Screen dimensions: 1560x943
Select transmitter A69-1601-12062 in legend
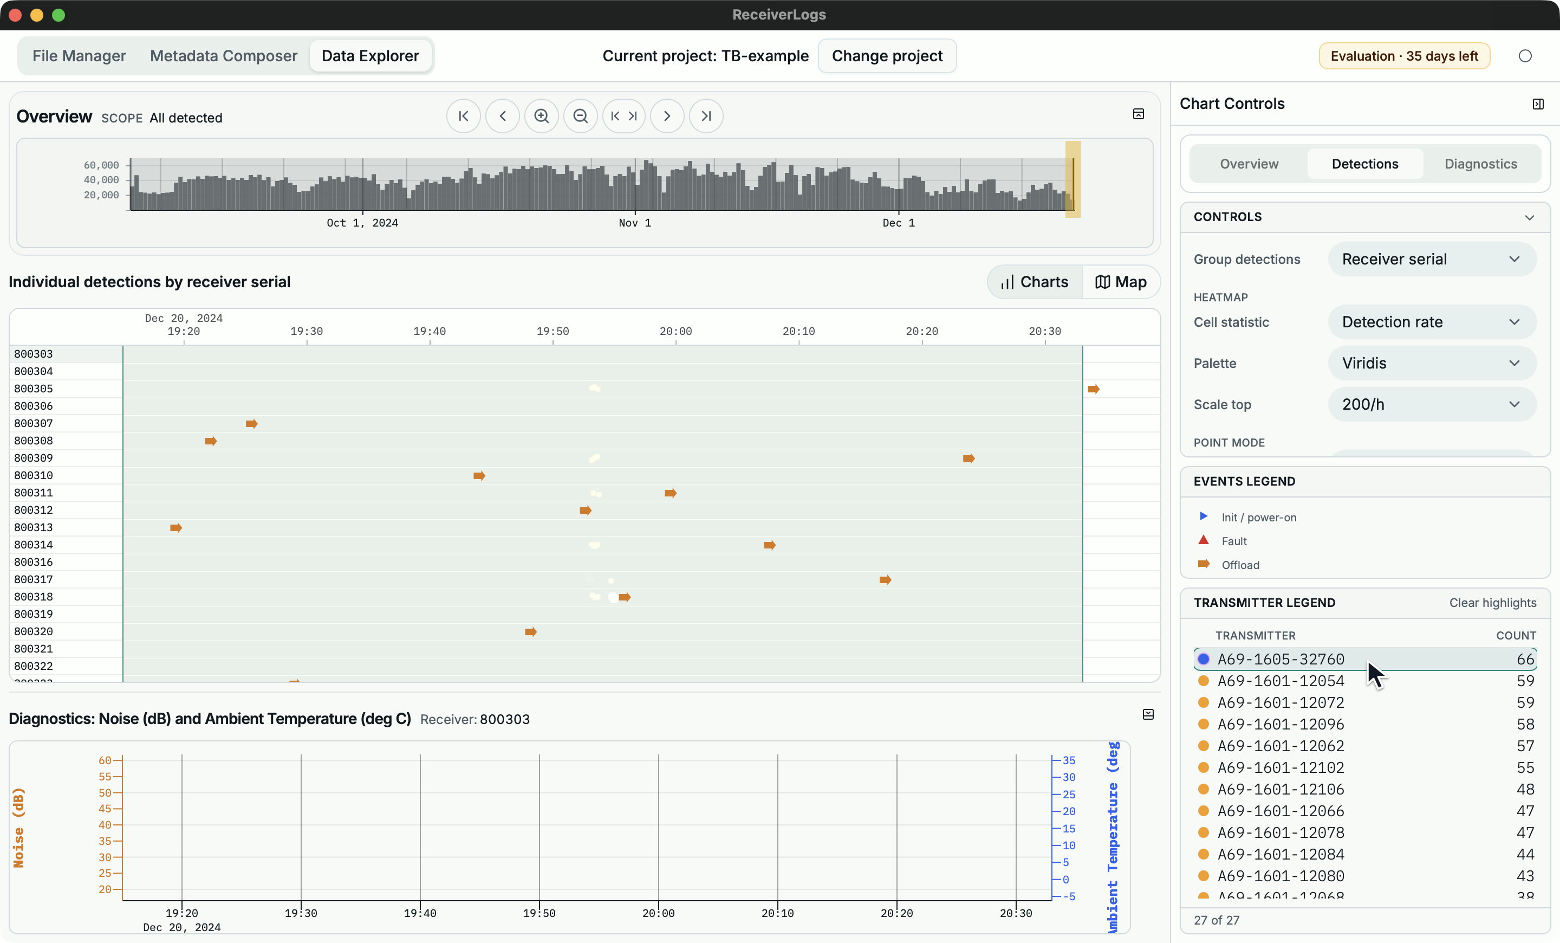tap(1365, 745)
